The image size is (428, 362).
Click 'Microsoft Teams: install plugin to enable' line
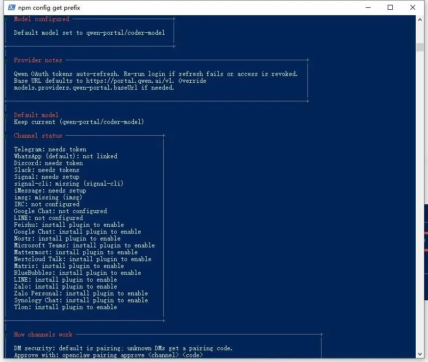84,245
